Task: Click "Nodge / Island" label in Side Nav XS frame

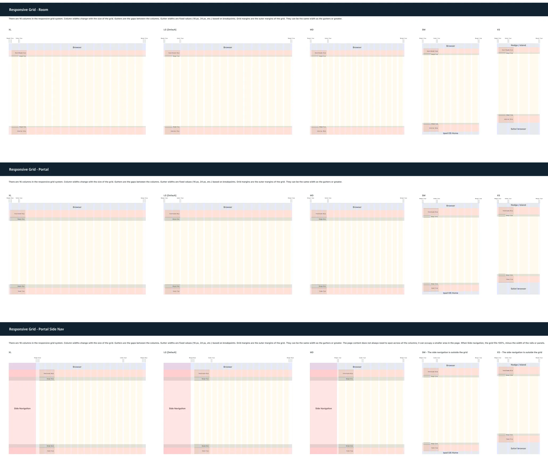Action: pyautogui.click(x=518, y=365)
